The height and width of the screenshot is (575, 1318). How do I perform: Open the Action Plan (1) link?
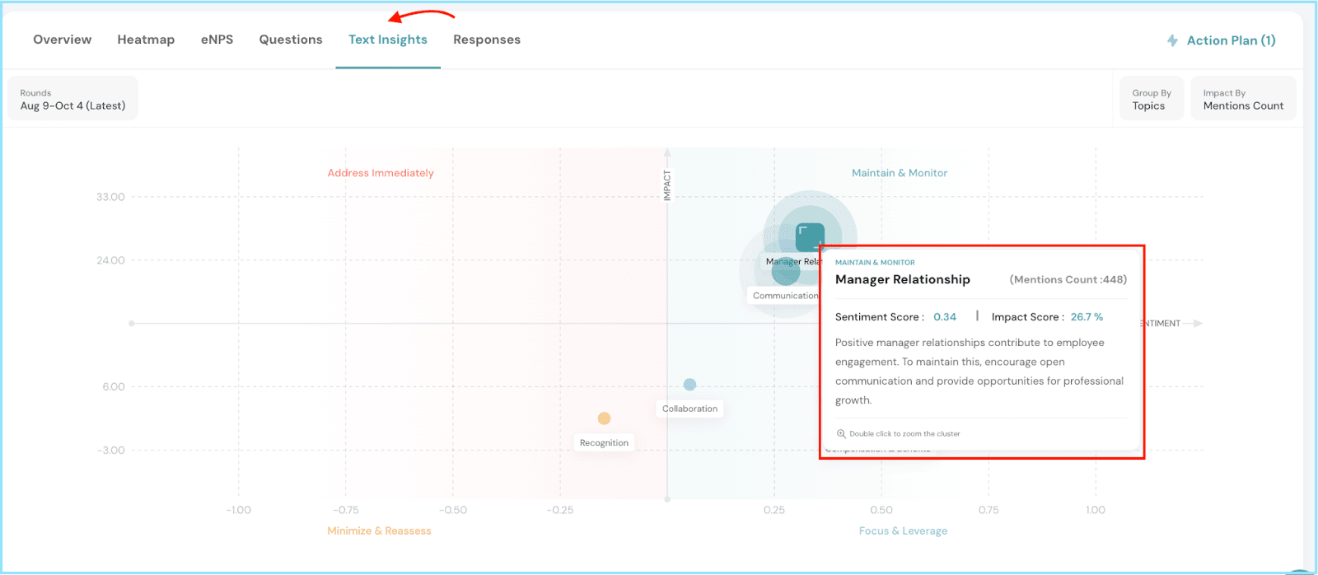pyautogui.click(x=1231, y=40)
